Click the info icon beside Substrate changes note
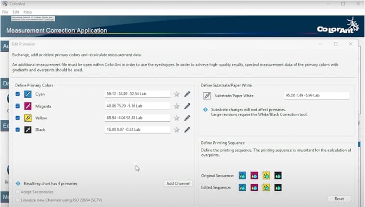Viewport: 365px width, 207px height. click(205, 110)
